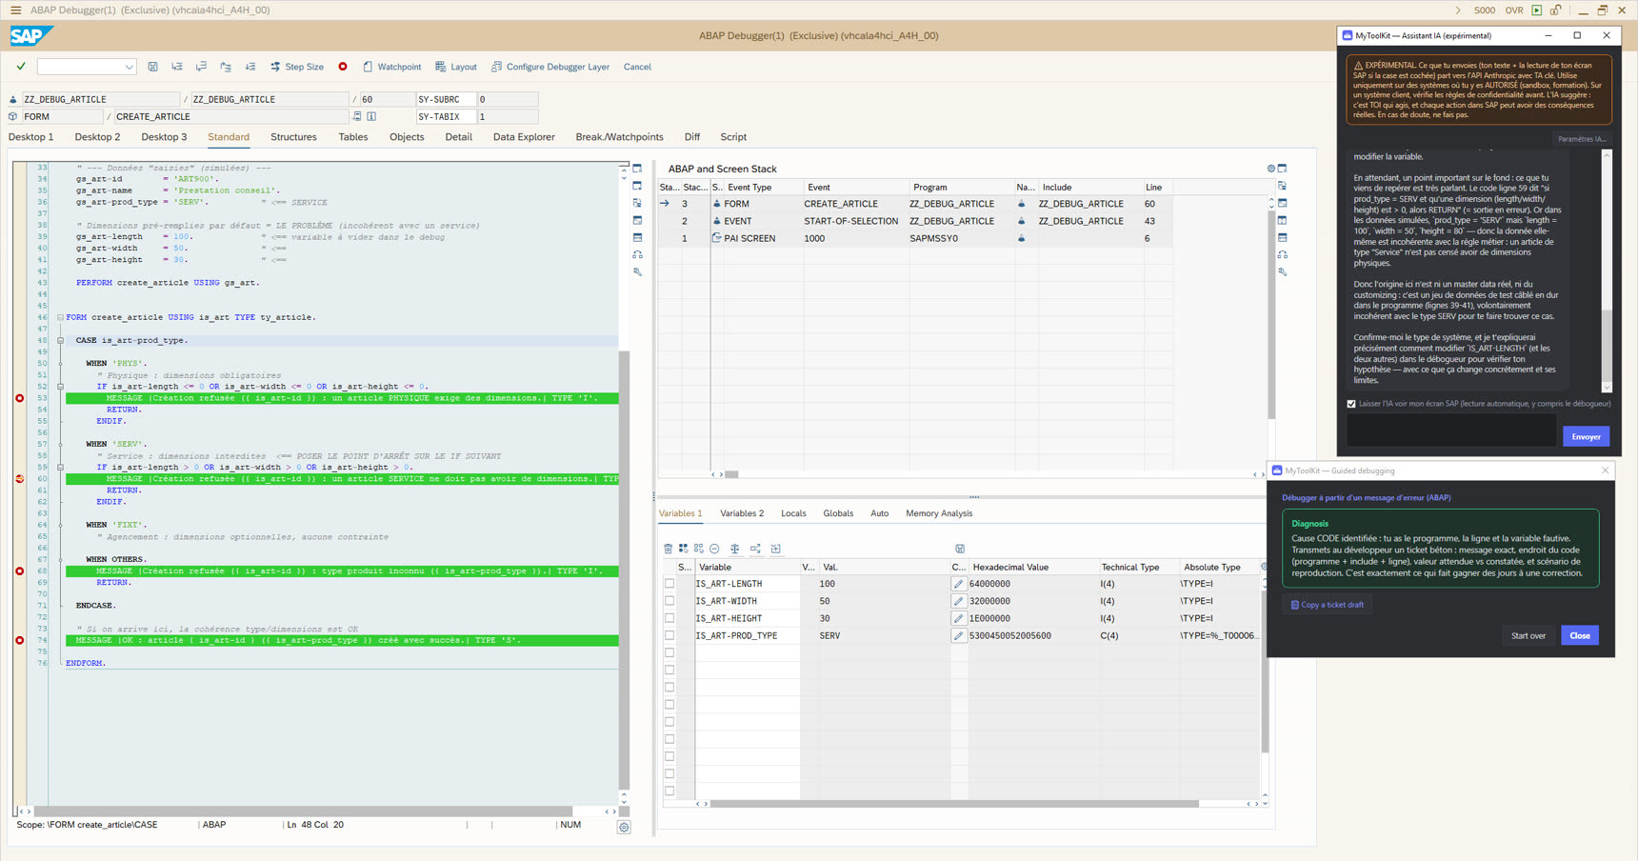Click the minus circle icon in Variables toolbar
Image resolution: width=1638 pixels, height=861 pixels.
pyautogui.click(x=714, y=549)
